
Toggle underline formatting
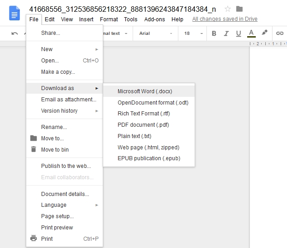[x=238, y=33]
